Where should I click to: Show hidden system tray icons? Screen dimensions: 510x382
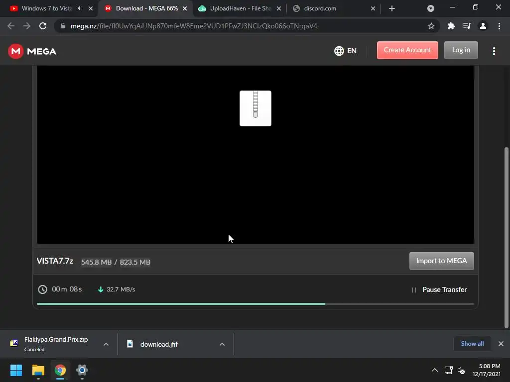[x=434, y=370]
